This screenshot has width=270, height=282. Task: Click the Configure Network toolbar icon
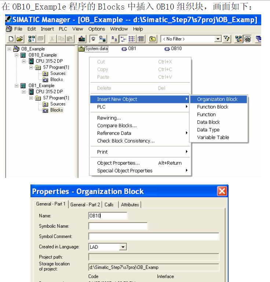coord(238,39)
